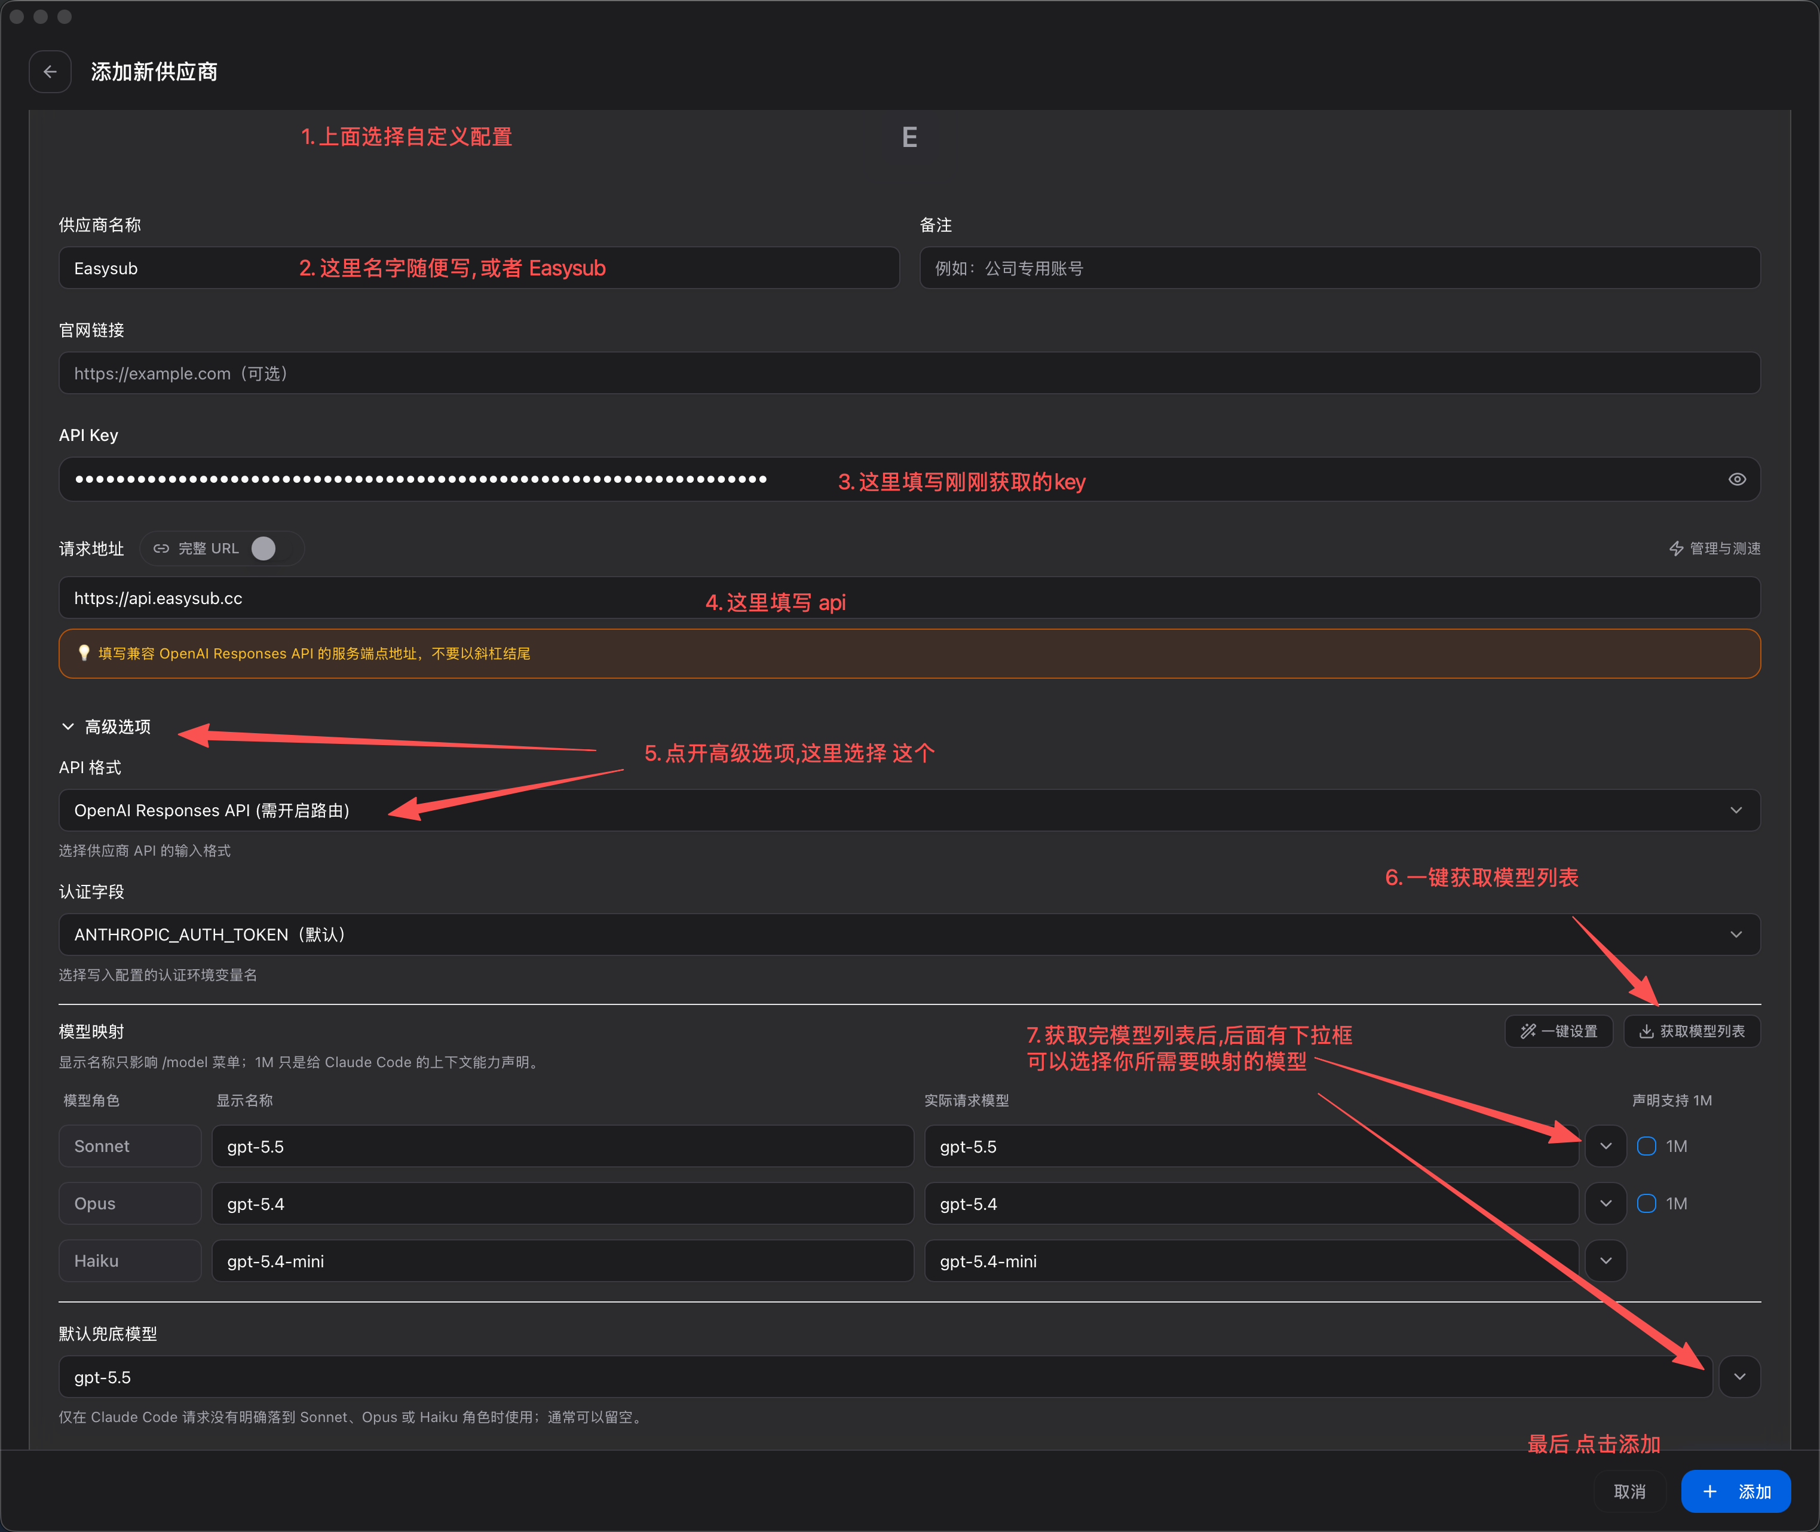1820x1532 pixels.
Task: Open default fallback model dropdown arrow
Action: [x=1739, y=1377]
